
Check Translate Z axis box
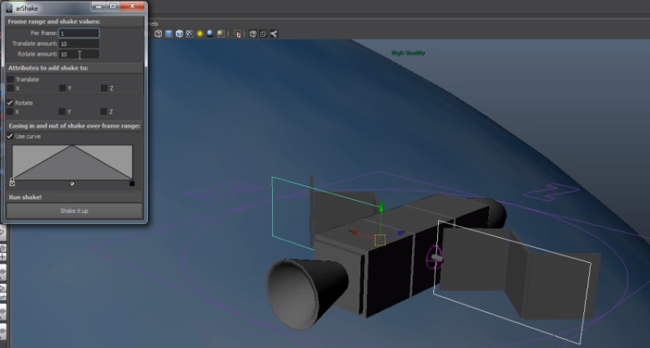[104, 88]
